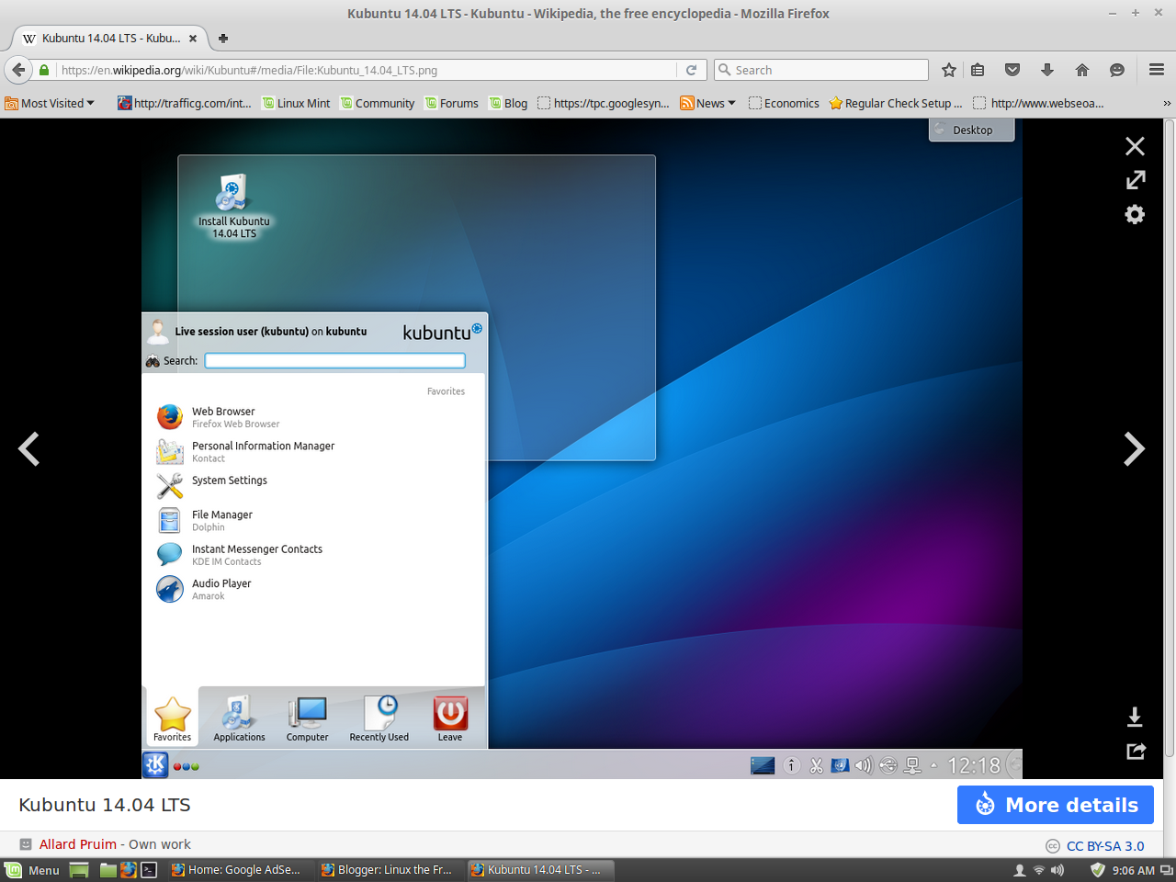Show the previous image arrow
The image size is (1176, 882).
(29, 449)
